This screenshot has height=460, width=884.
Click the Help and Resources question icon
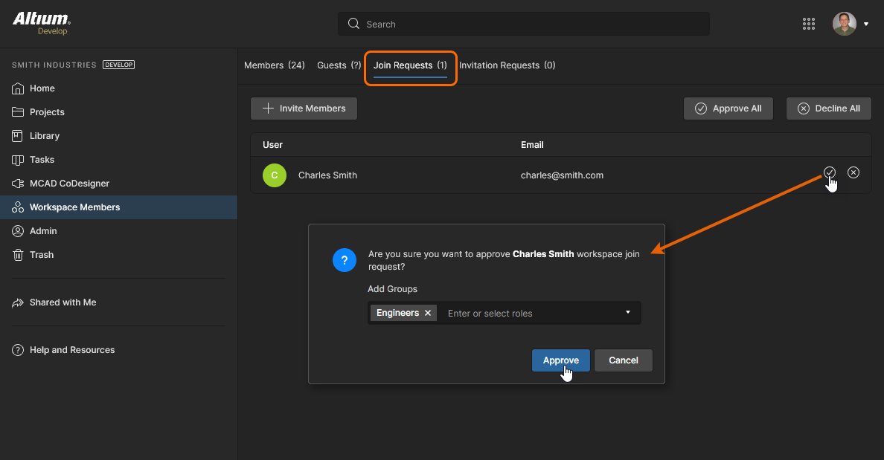(x=19, y=350)
